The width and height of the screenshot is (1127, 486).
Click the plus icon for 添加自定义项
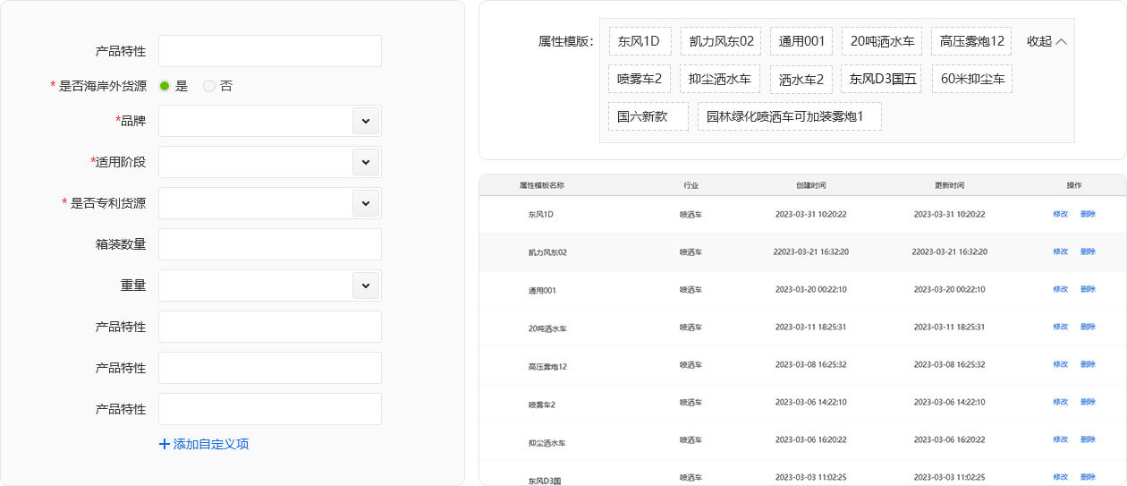pos(164,444)
